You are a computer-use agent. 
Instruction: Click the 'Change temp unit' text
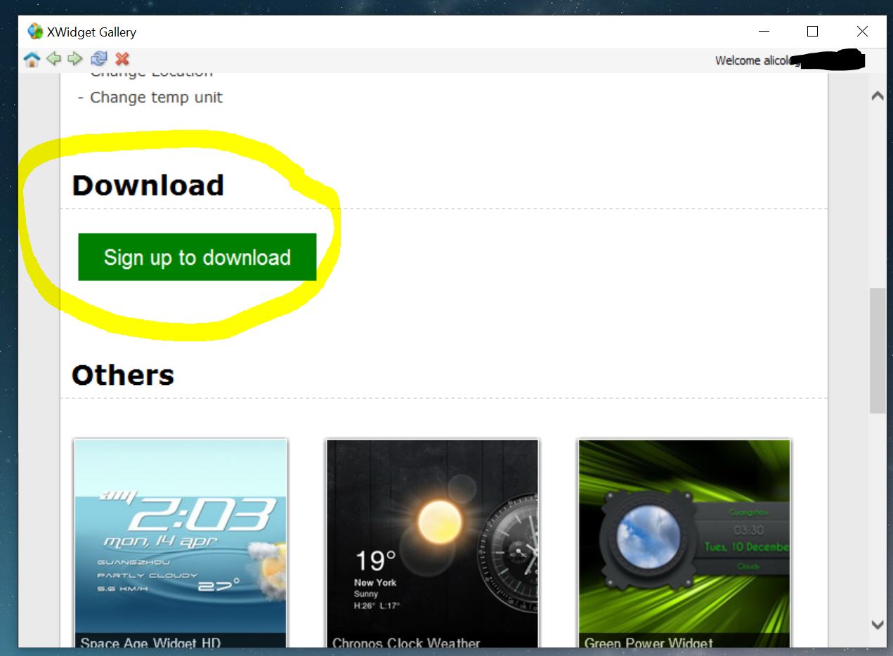[x=156, y=97]
